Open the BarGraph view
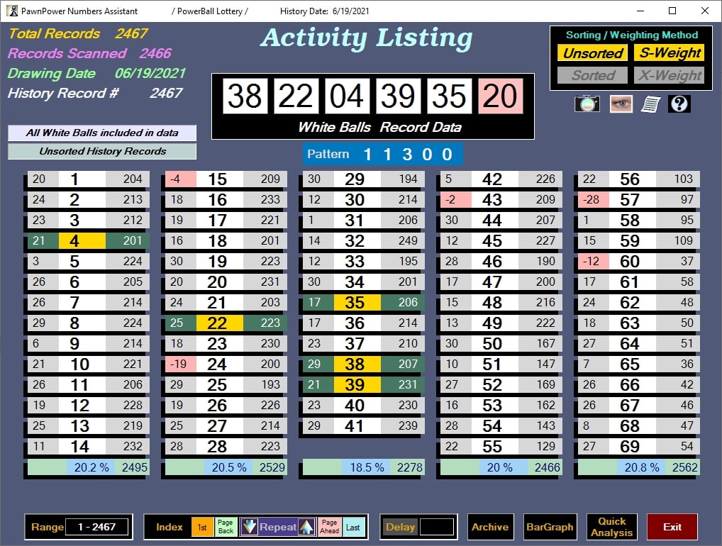 550,527
